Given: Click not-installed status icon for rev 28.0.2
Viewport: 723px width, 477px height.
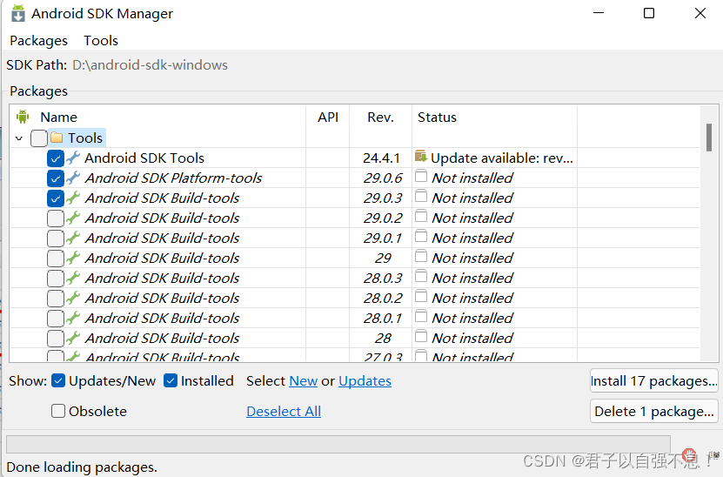Looking at the screenshot, I should 420,296.
